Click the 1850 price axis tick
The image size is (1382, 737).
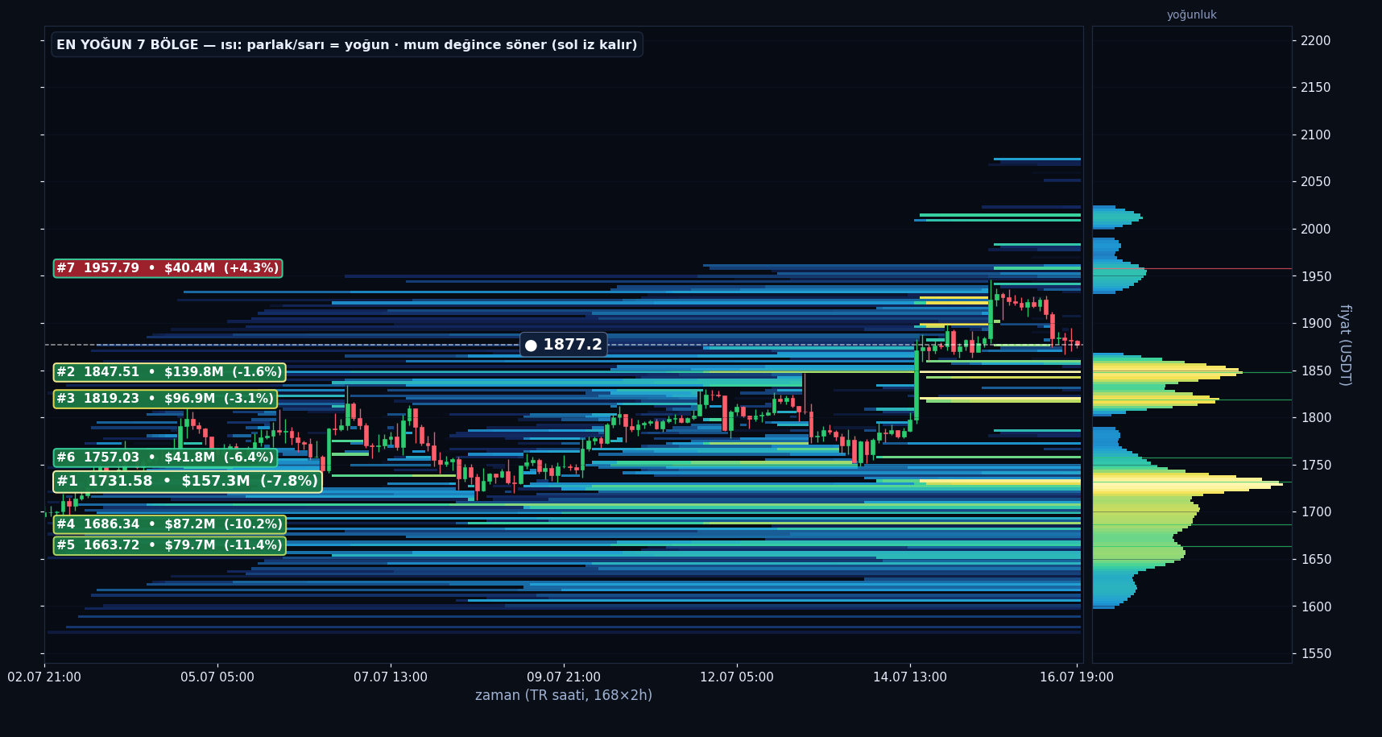click(1315, 371)
